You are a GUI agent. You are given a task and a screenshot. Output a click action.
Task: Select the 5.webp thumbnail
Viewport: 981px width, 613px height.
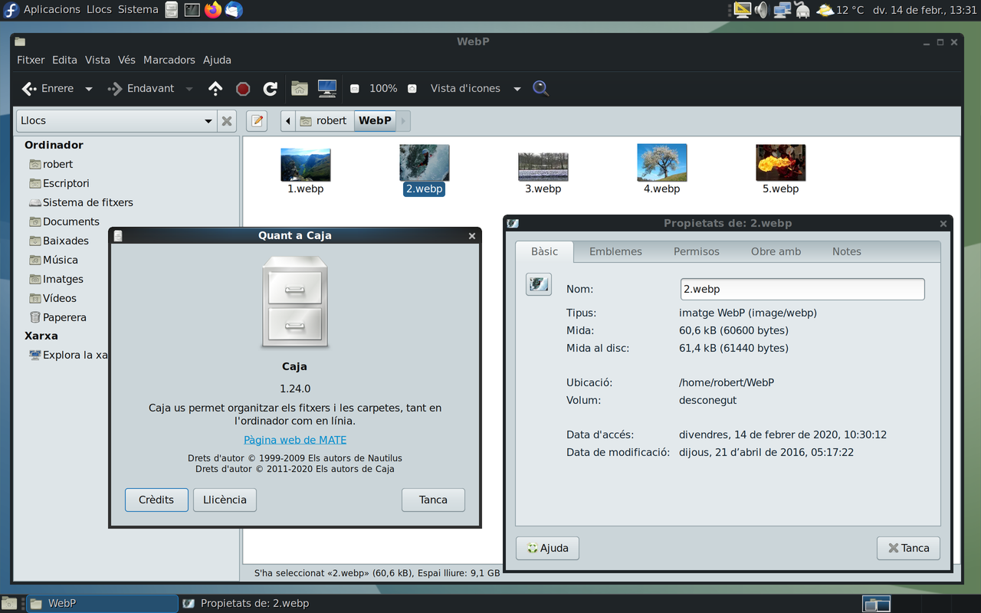(780, 162)
